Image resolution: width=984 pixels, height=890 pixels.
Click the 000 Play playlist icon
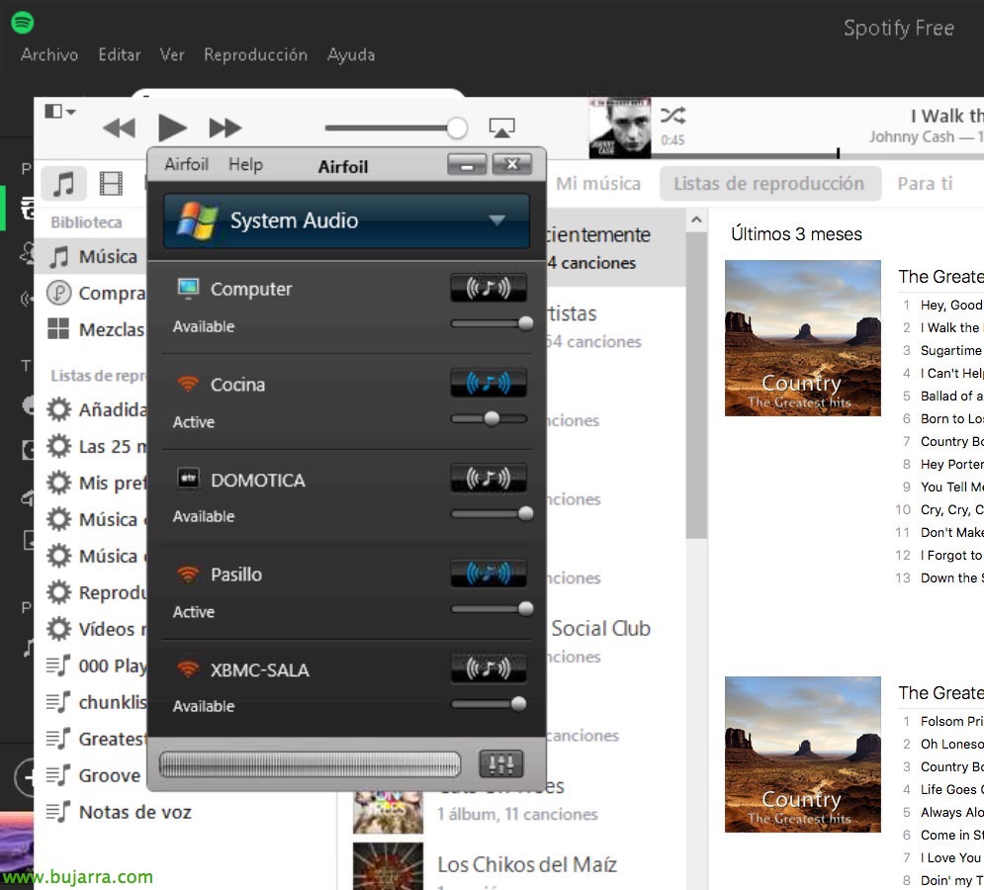point(58,666)
